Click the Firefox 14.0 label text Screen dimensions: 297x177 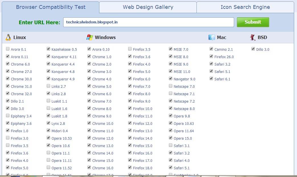[x=142, y=138]
